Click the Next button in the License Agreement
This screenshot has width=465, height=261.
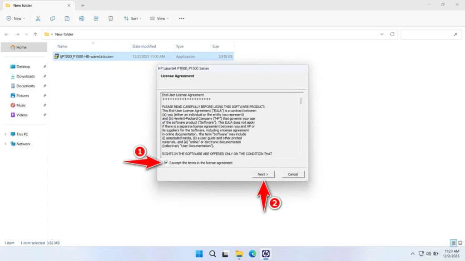(263, 174)
